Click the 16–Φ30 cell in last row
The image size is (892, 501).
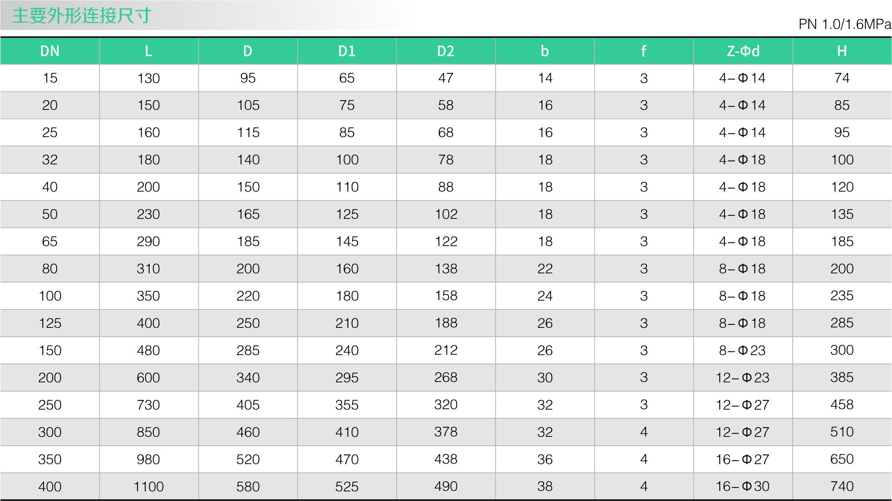click(742, 486)
